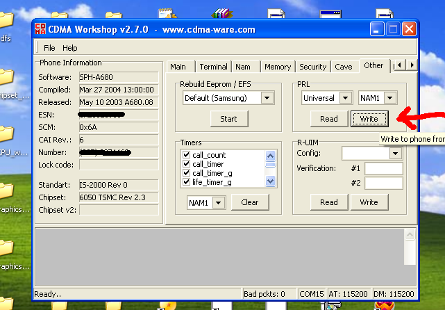
Task: Expand the Default (Samsung) dropdown
Action: (267, 98)
